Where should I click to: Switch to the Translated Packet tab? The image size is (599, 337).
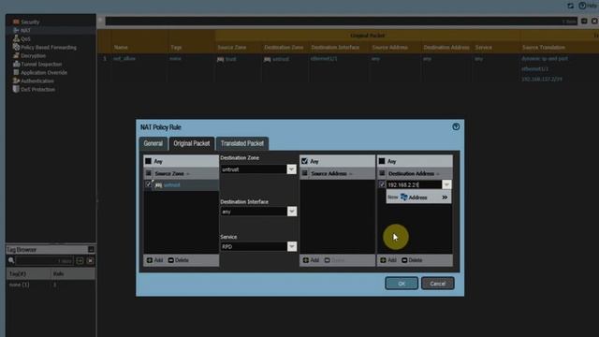tap(242, 143)
